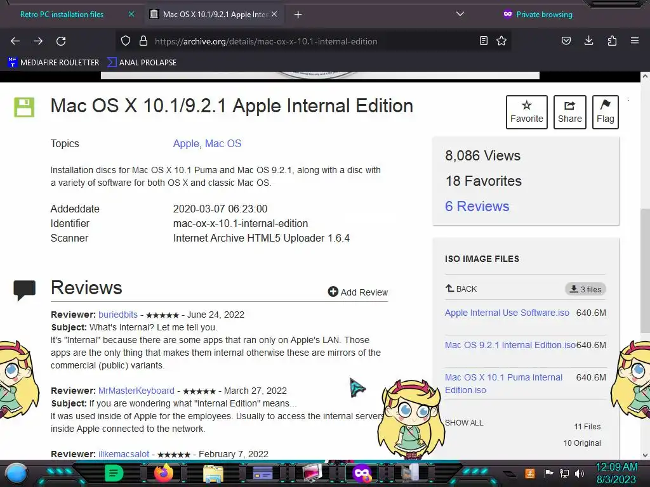The height and width of the screenshot is (487, 650).
Task: Open the Start orb on taskbar
Action: pyautogui.click(x=17, y=473)
